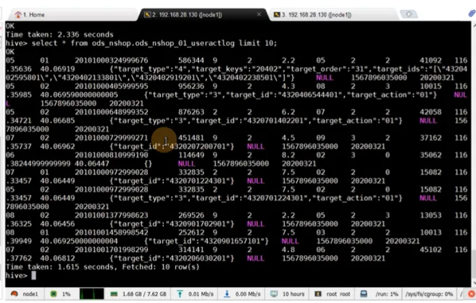Viewport: 476px width, 303px height.
Task: Click the red close icon in status bar
Action: point(471,294)
